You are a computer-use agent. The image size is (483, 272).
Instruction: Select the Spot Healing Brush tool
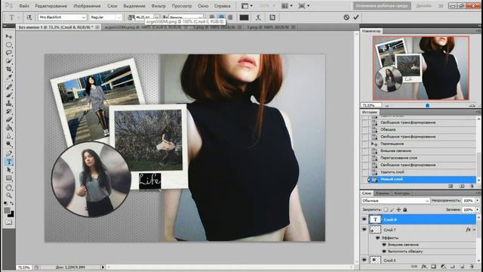tap(9, 87)
